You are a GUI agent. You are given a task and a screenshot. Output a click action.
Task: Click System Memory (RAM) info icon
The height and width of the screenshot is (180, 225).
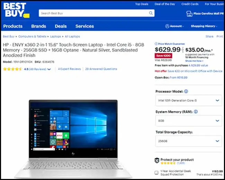point(196,111)
